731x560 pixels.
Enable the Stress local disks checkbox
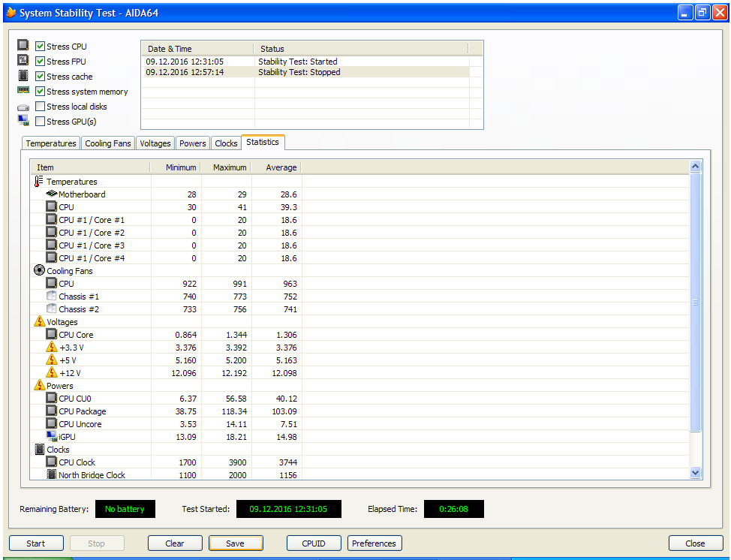tap(40, 107)
